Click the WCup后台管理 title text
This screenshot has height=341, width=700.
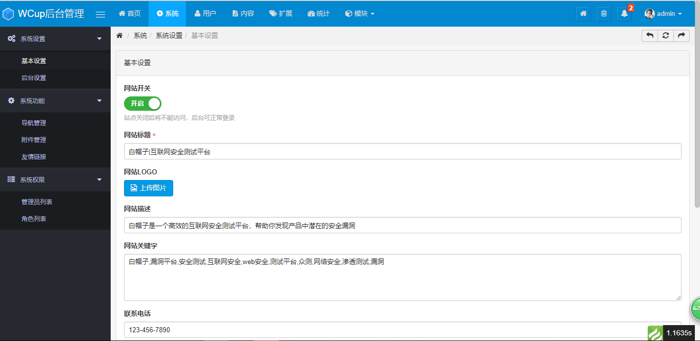coord(51,14)
